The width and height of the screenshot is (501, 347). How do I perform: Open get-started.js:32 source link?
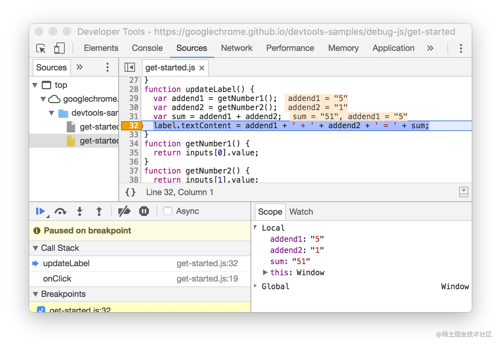click(x=207, y=263)
